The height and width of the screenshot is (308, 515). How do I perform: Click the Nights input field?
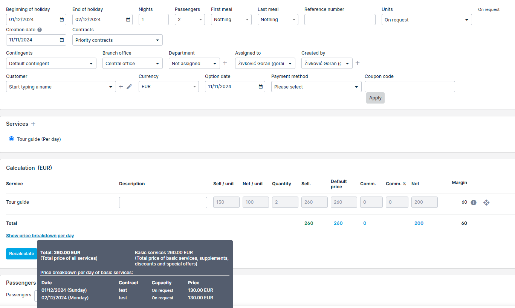coord(154,20)
